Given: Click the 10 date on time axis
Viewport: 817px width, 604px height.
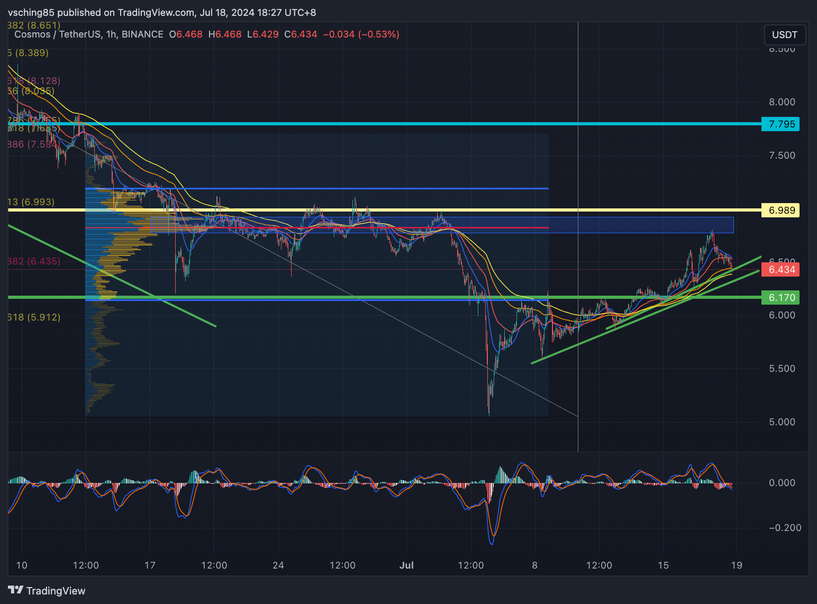Looking at the screenshot, I should [x=22, y=565].
